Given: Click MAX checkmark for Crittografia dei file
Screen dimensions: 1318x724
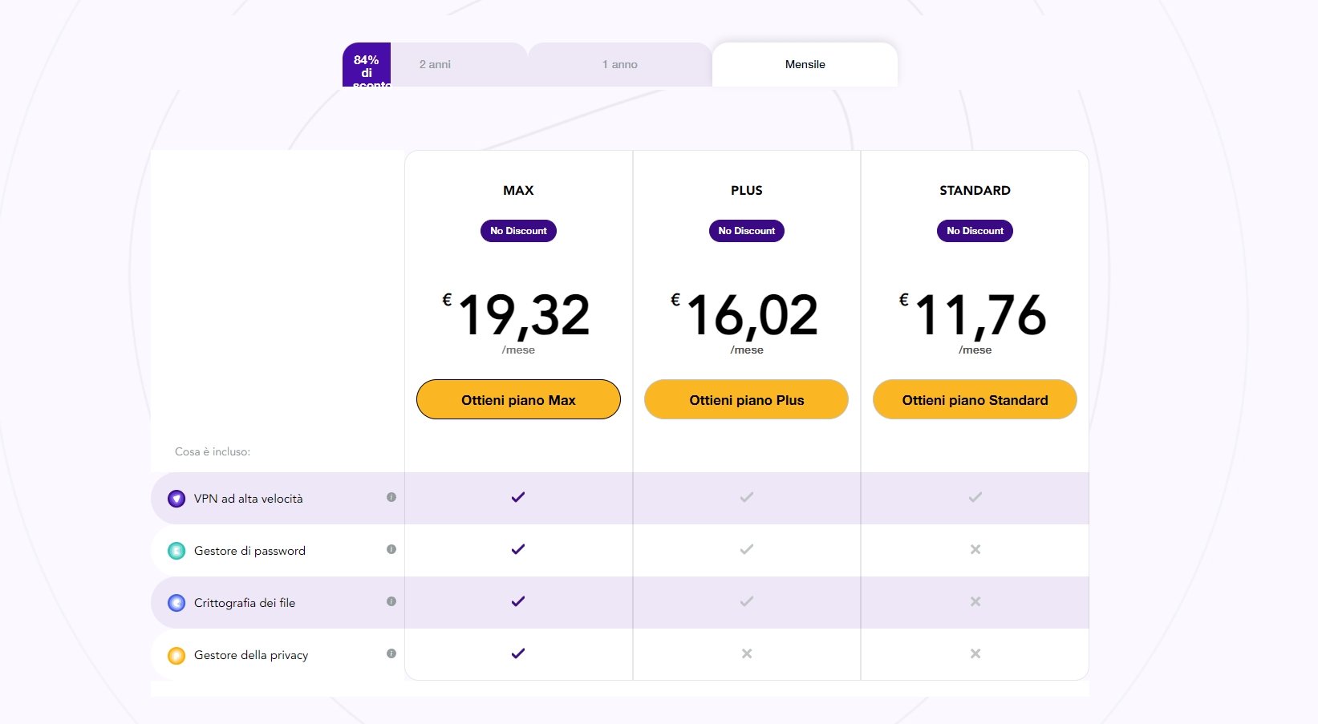Looking at the screenshot, I should [x=518, y=601].
